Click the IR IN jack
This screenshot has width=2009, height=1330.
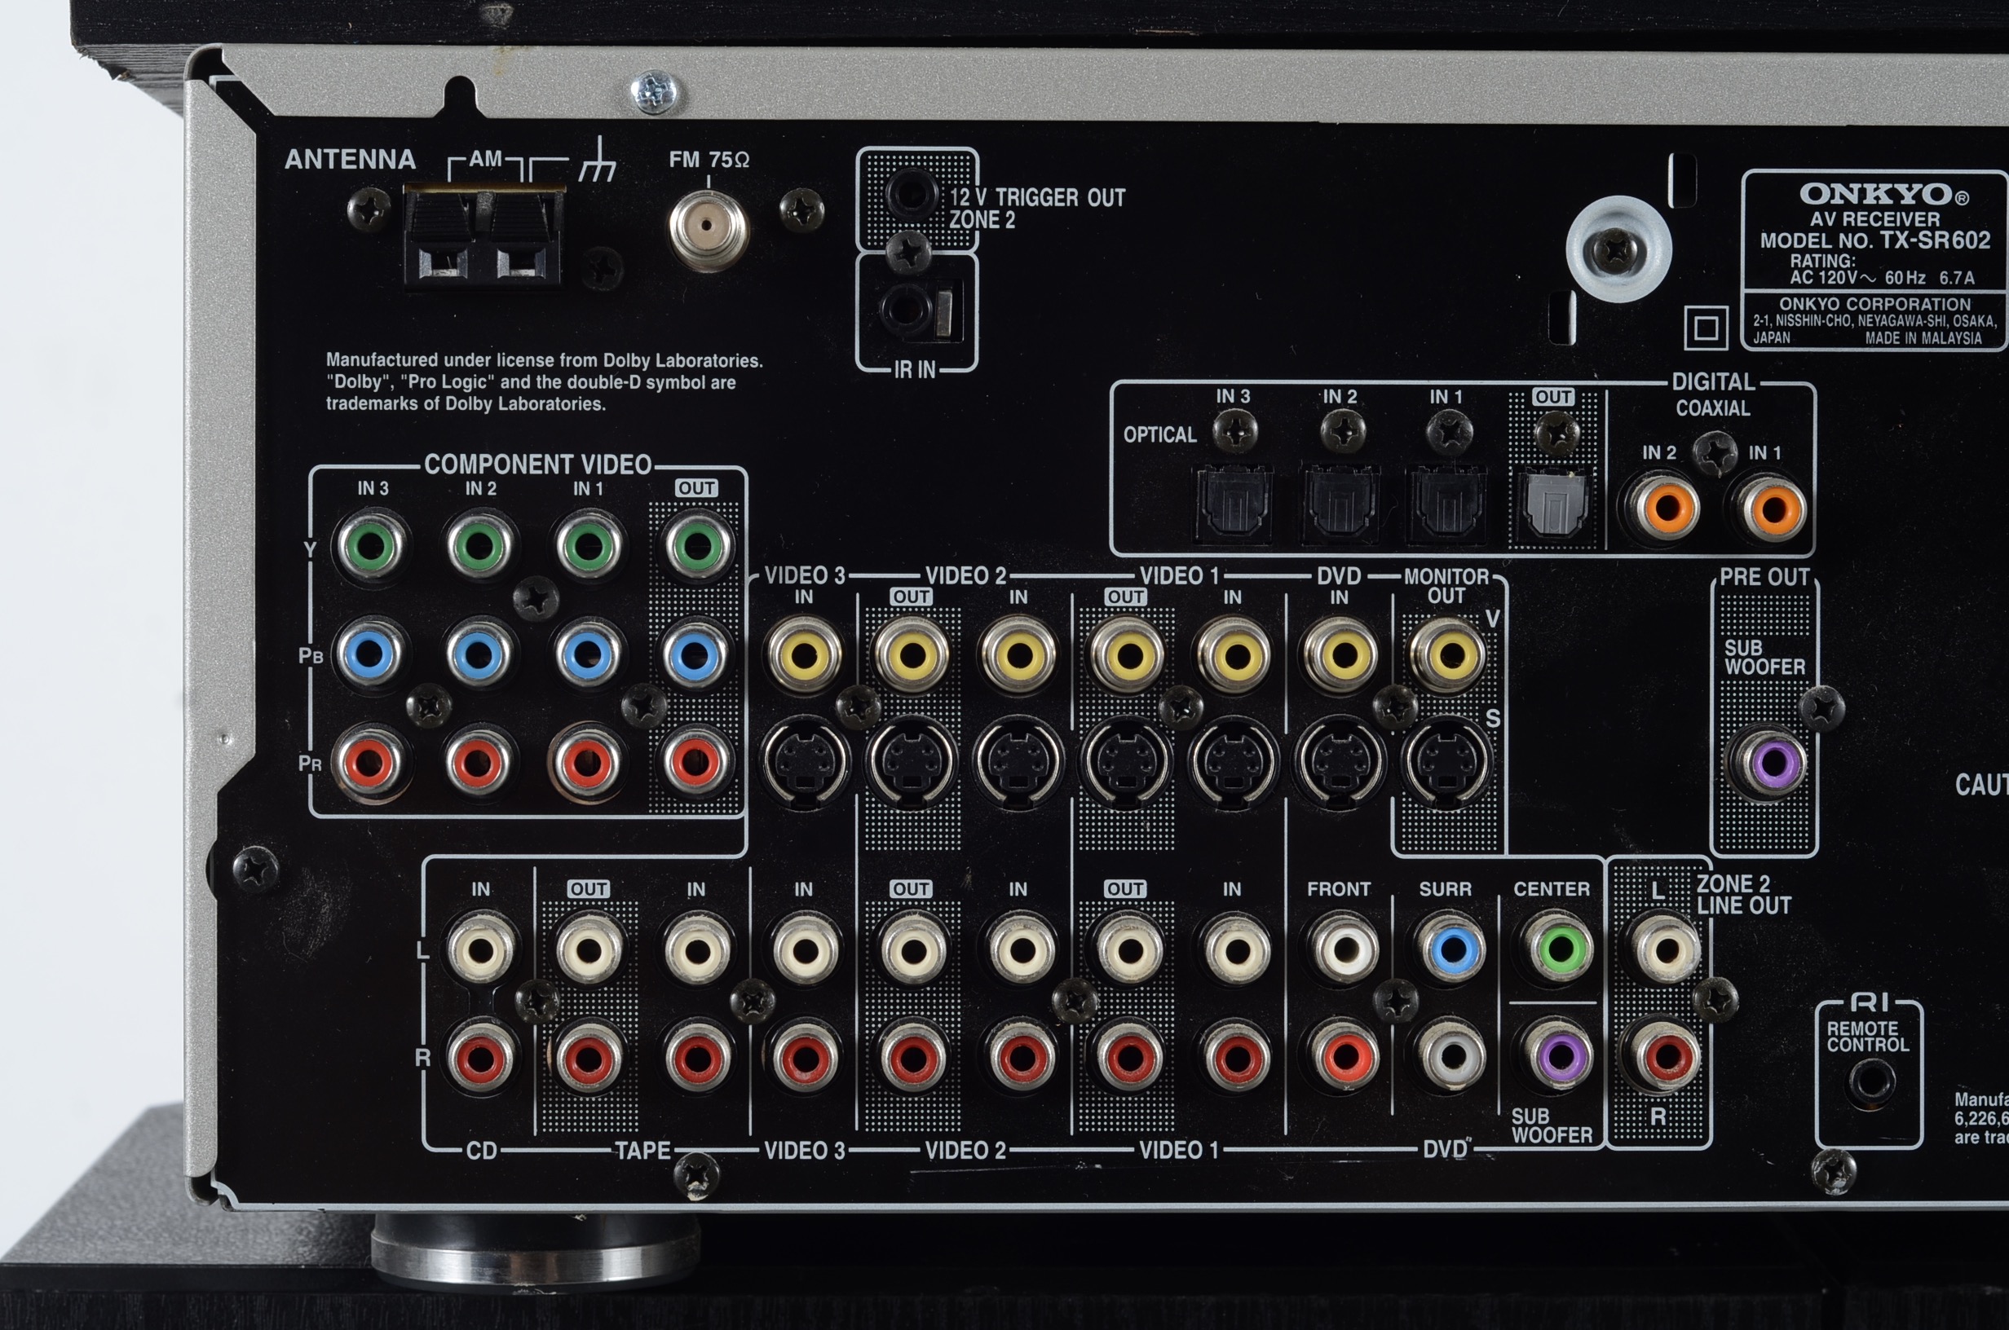tap(904, 309)
